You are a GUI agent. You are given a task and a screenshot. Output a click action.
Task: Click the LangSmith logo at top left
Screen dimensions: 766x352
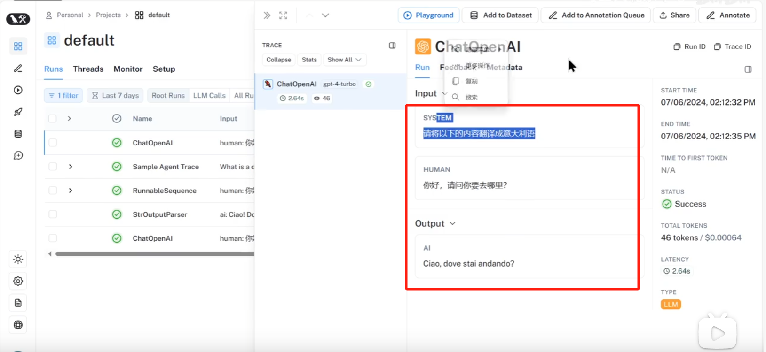(18, 19)
